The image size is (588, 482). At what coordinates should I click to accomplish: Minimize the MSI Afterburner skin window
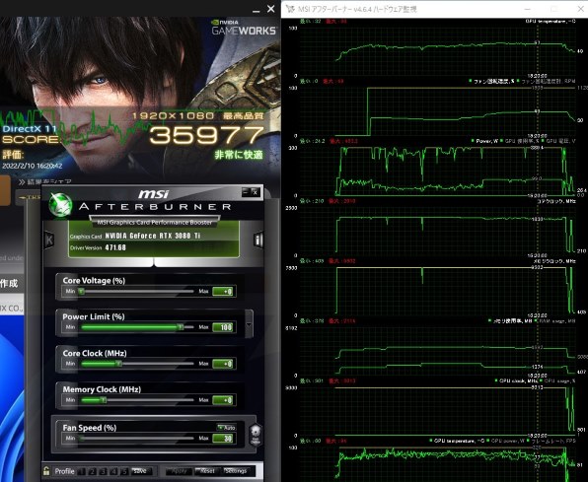tap(246, 192)
